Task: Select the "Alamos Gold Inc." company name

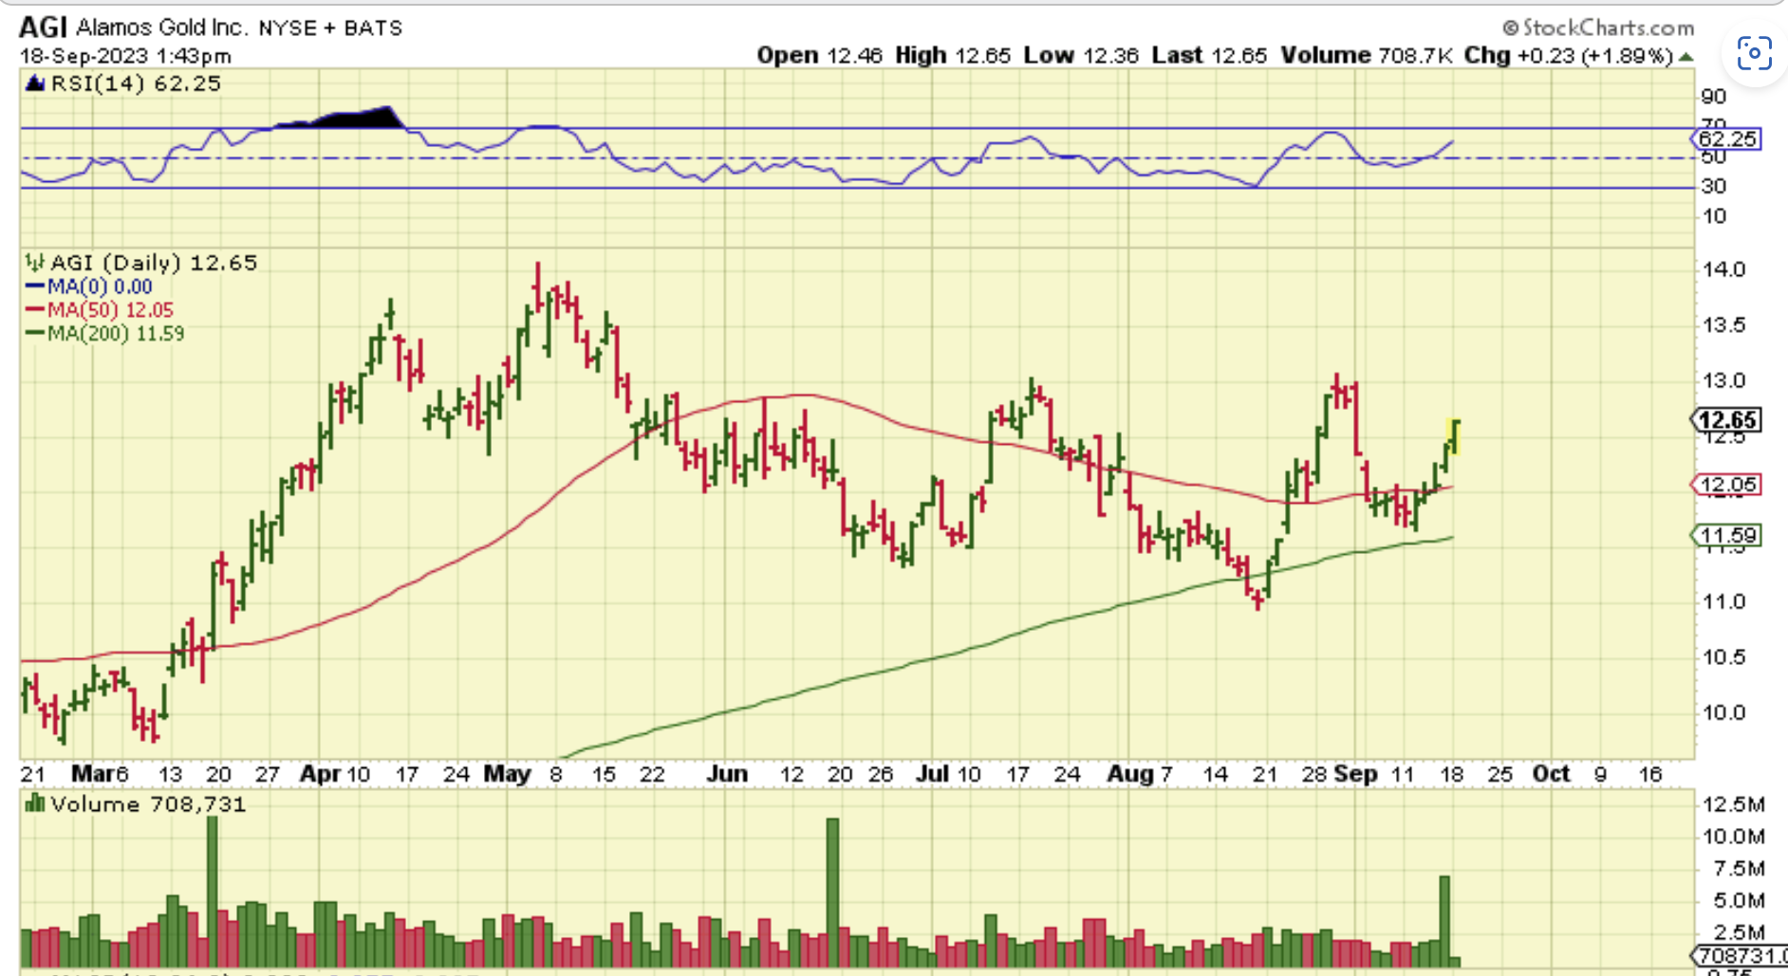Action: [x=160, y=28]
